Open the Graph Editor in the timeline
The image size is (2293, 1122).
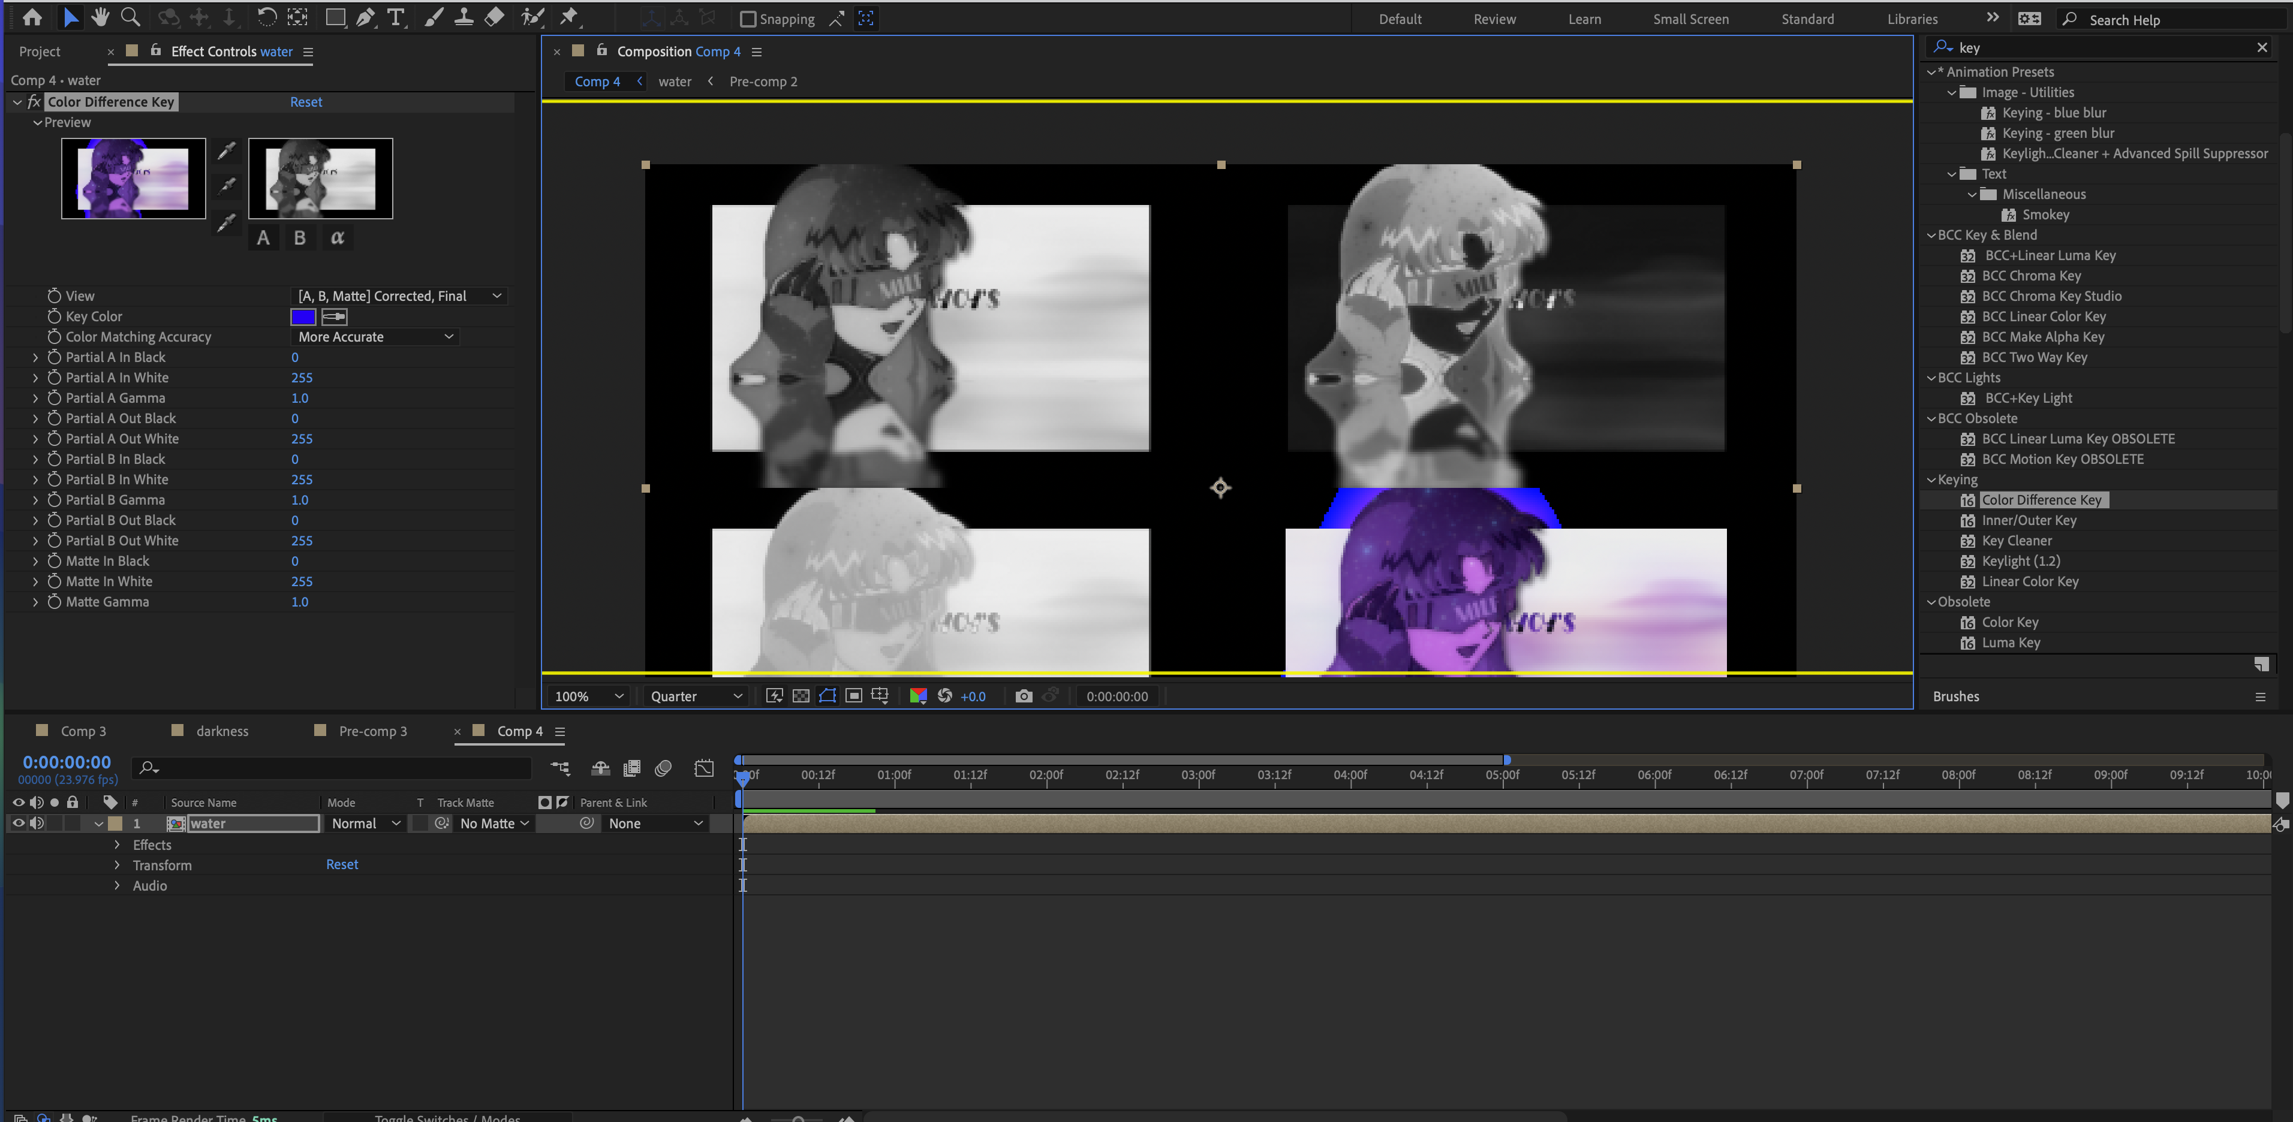[703, 769]
